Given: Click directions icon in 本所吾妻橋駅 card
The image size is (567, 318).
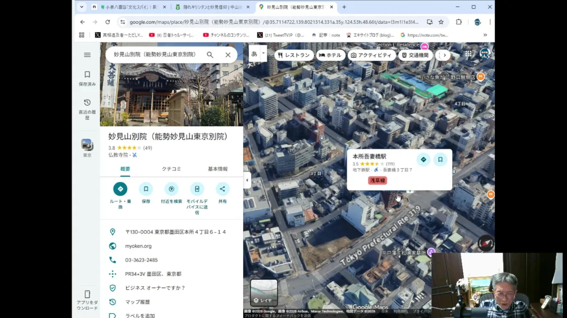Looking at the screenshot, I should click(423, 159).
